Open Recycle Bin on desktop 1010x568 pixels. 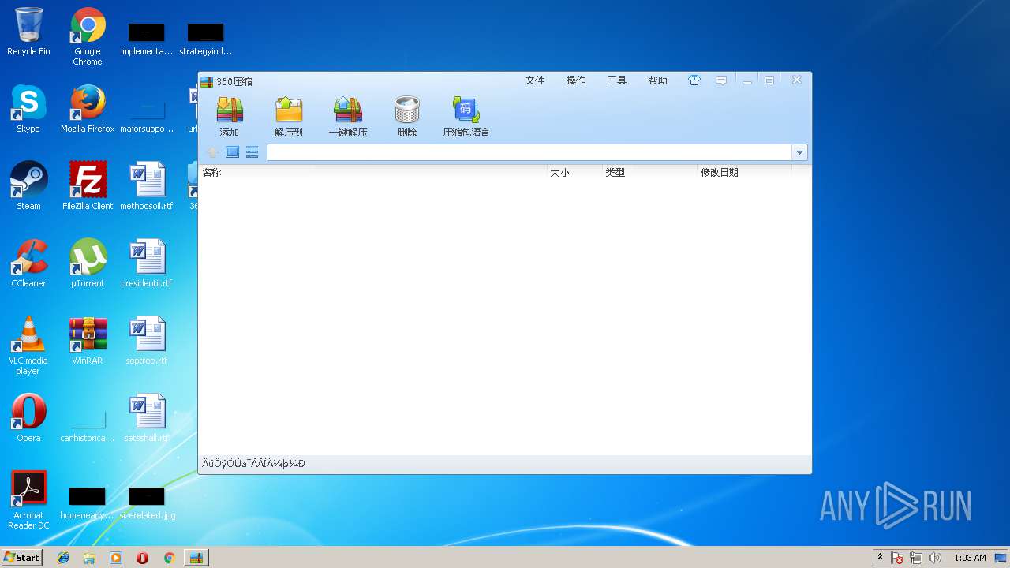point(28,32)
